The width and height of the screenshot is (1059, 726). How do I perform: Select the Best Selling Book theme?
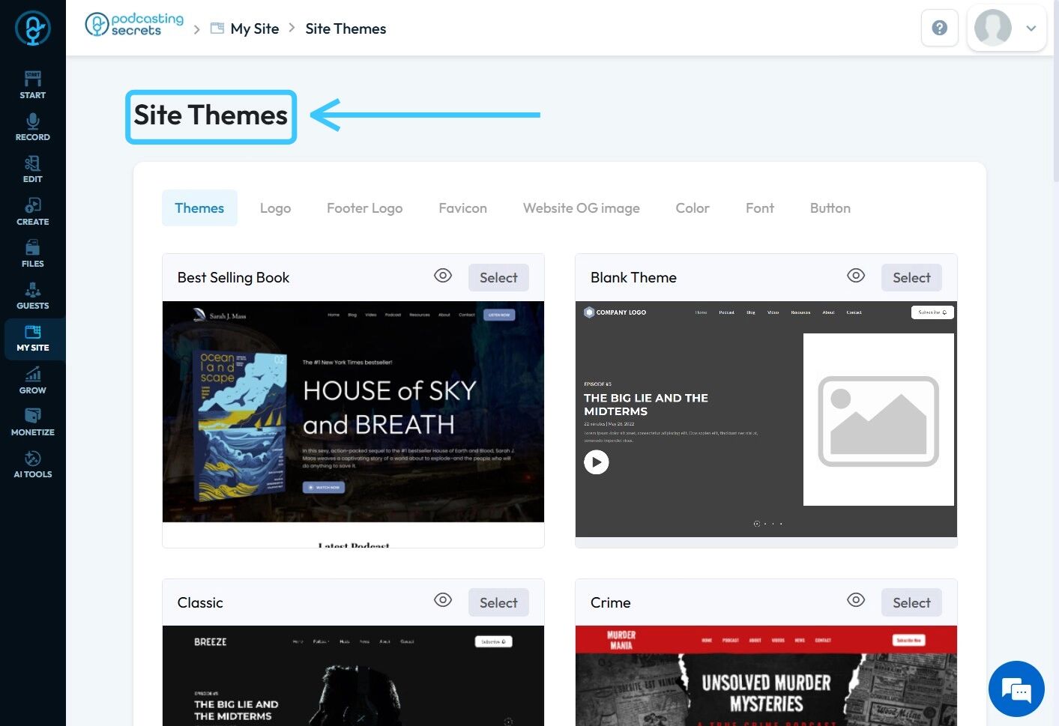498,277
